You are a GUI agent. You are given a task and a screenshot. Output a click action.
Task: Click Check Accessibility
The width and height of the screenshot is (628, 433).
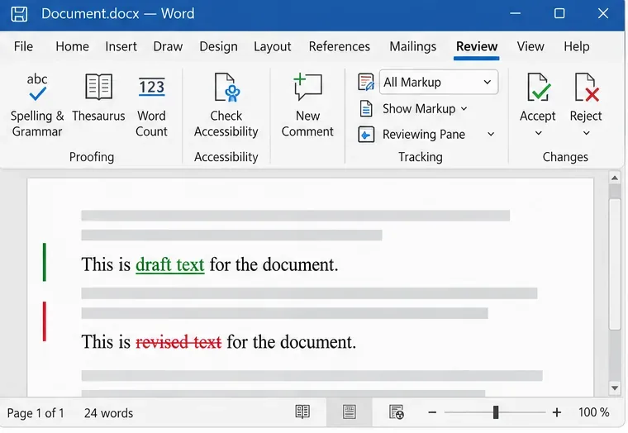click(x=226, y=106)
